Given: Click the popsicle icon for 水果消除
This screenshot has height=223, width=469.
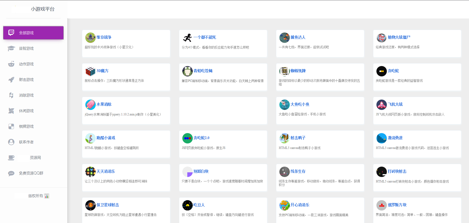Looking at the screenshot, I should pos(90,105).
